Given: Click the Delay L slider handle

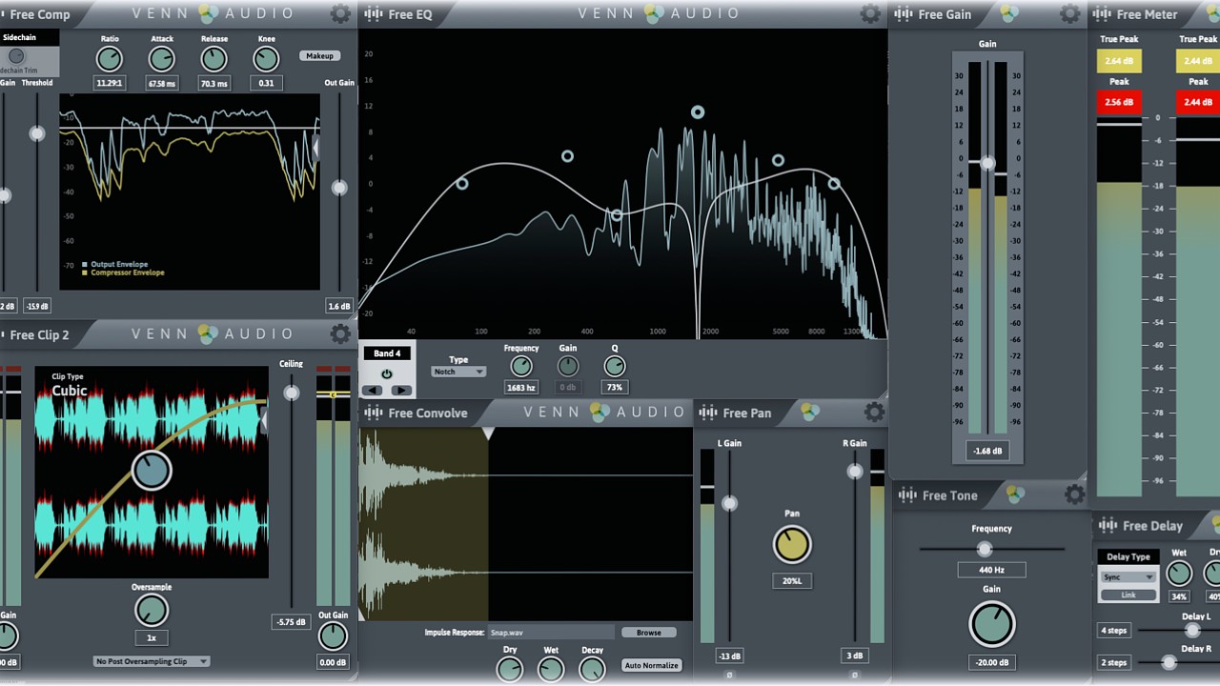Looking at the screenshot, I should pyautogui.click(x=1191, y=631).
